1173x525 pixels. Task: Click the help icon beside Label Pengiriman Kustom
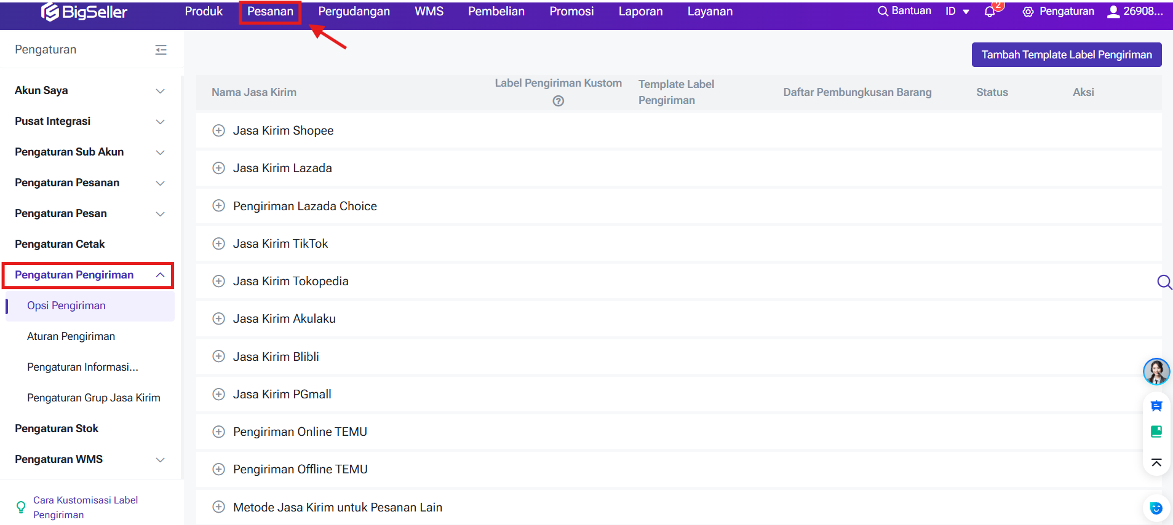click(558, 101)
